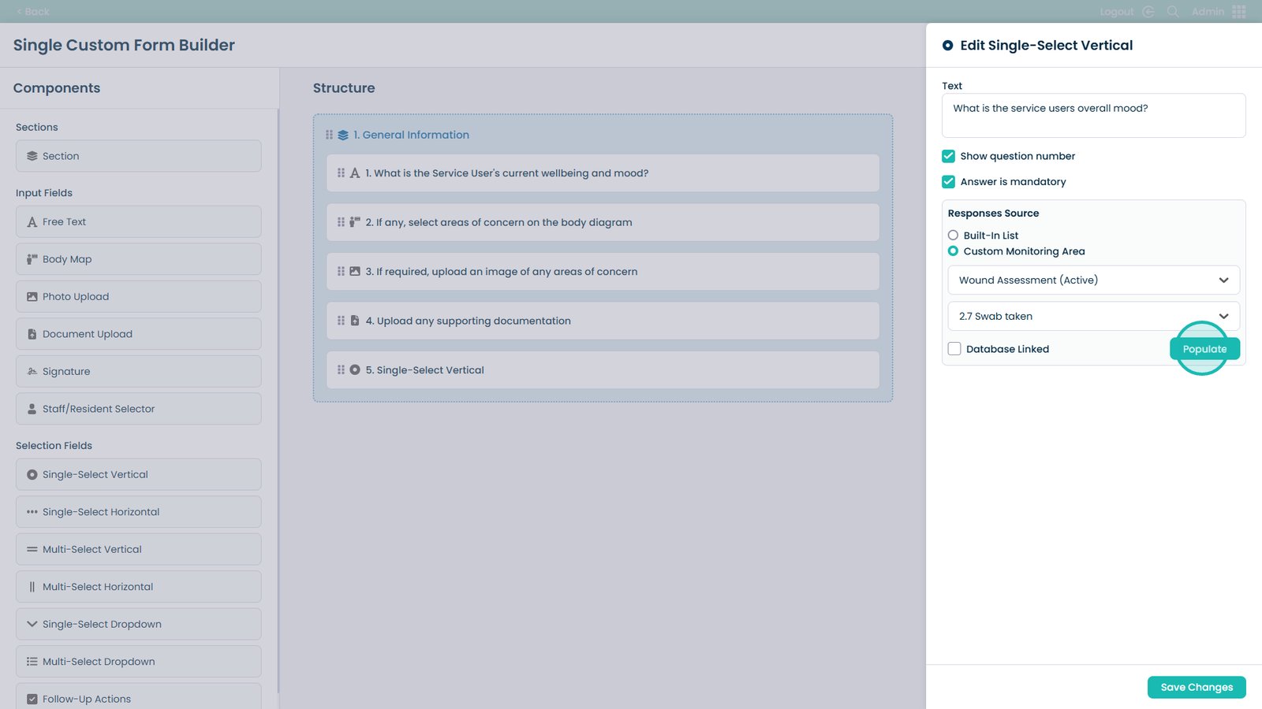The height and width of the screenshot is (709, 1262).
Task: Enable the Database Linked checkbox
Action: pyautogui.click(x=954, y=349)
